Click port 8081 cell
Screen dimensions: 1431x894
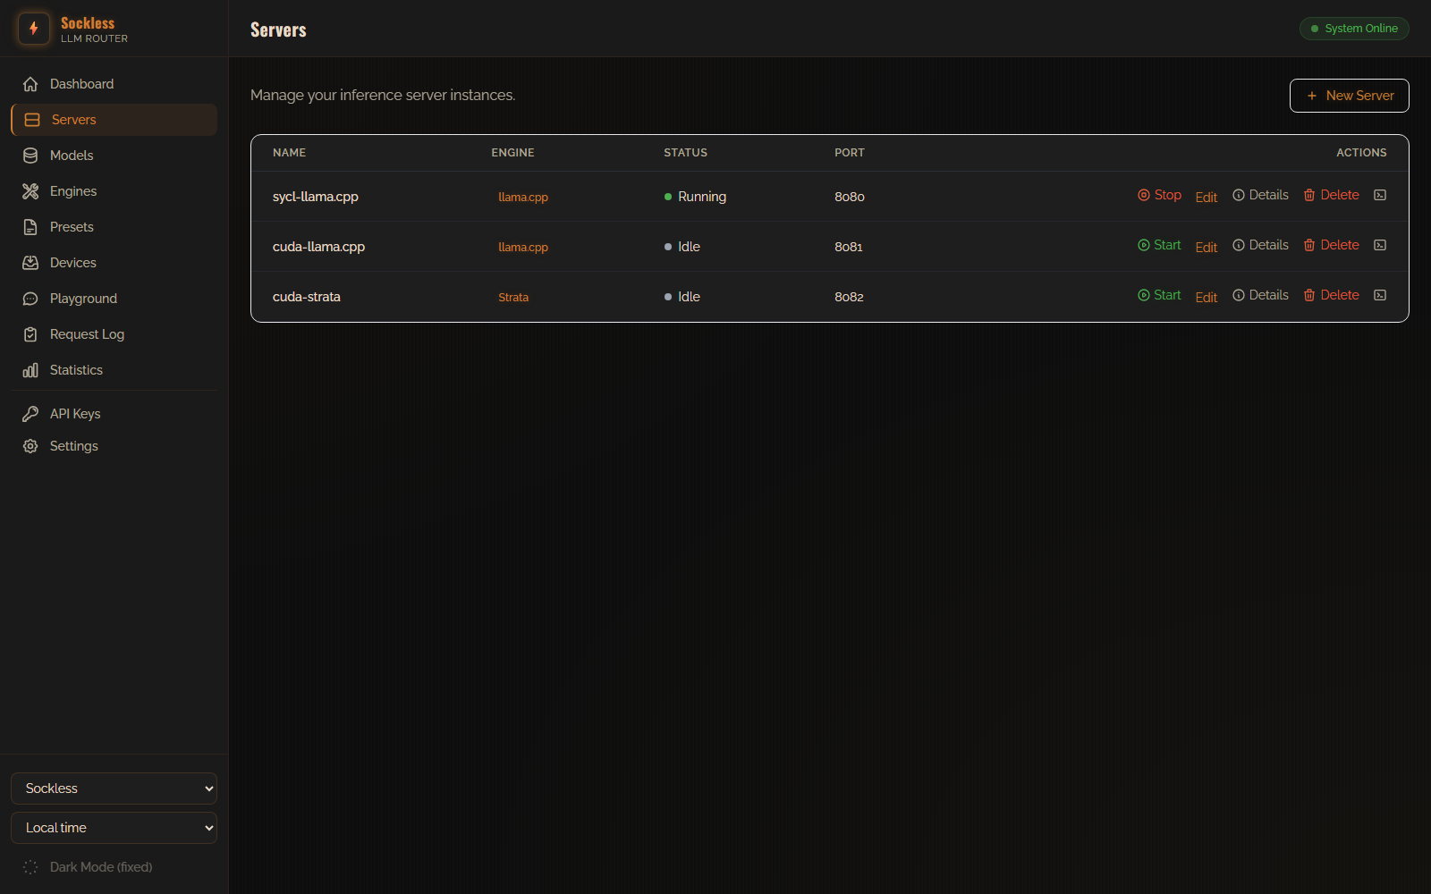click(849, 247)
